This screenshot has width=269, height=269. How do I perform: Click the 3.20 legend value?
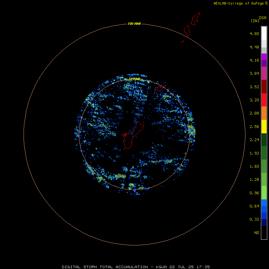pyautogui.click(x=254, y=100)
